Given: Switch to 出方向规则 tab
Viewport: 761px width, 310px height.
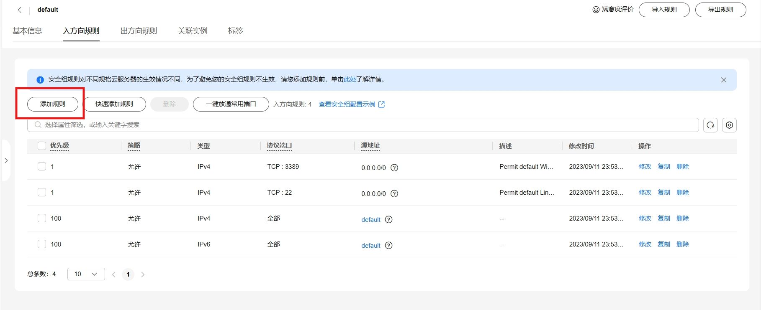Looking at the screenshot, I should coord(139,31).
